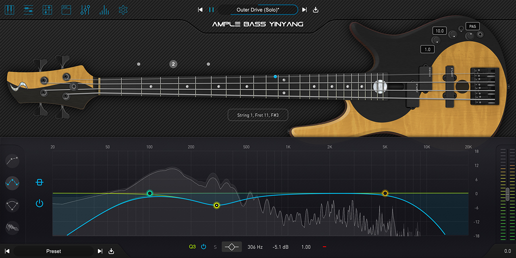The image size is (516, 258).
Task: Click the Q3 band label
Action: pyautogui.click(x=192, y=247)
